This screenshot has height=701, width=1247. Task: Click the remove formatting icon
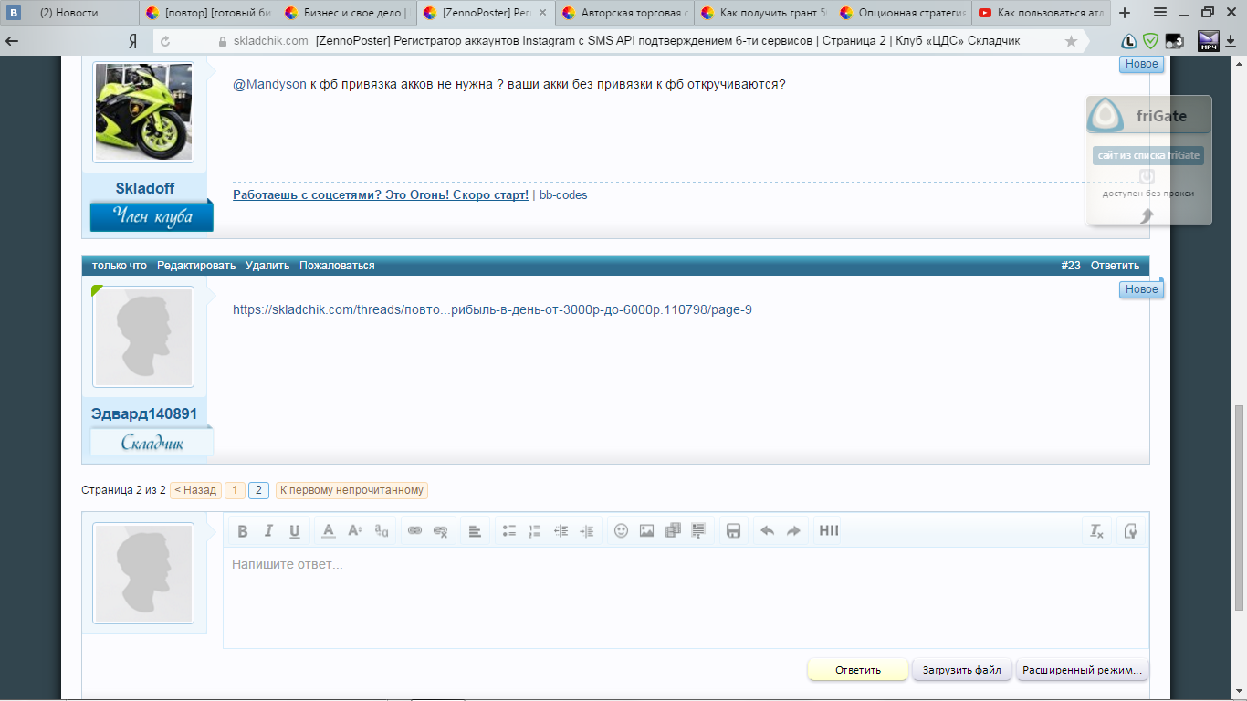(1096, 531)
